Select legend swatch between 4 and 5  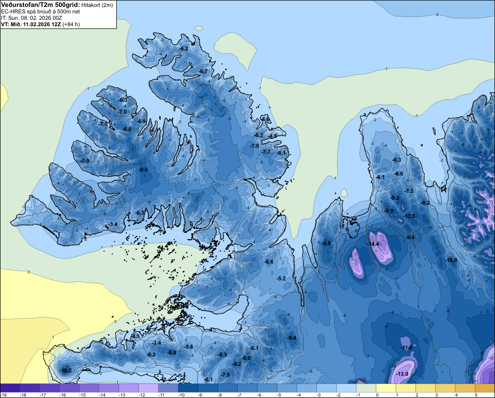(x=465, y=388)
